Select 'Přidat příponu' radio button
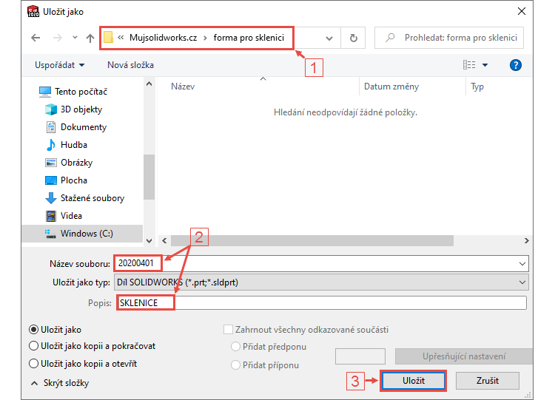The image size is (555, 400). [x=235, y=365]
